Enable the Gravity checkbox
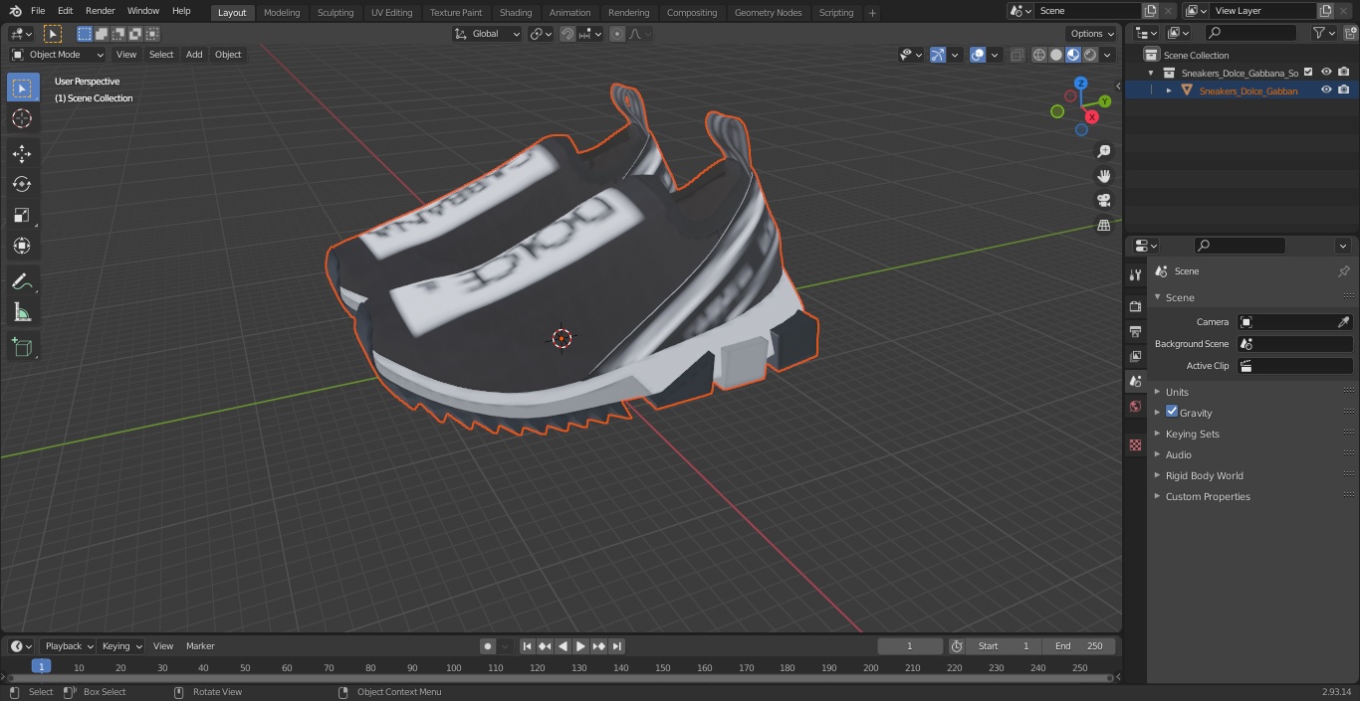This screenshot has height=701, width=1360. (x=1172, y=412)
